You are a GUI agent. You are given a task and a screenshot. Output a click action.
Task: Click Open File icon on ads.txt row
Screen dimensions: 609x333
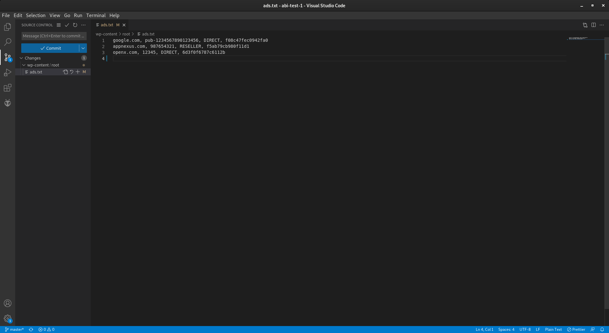pyautogui.click(x=65, y=72)
